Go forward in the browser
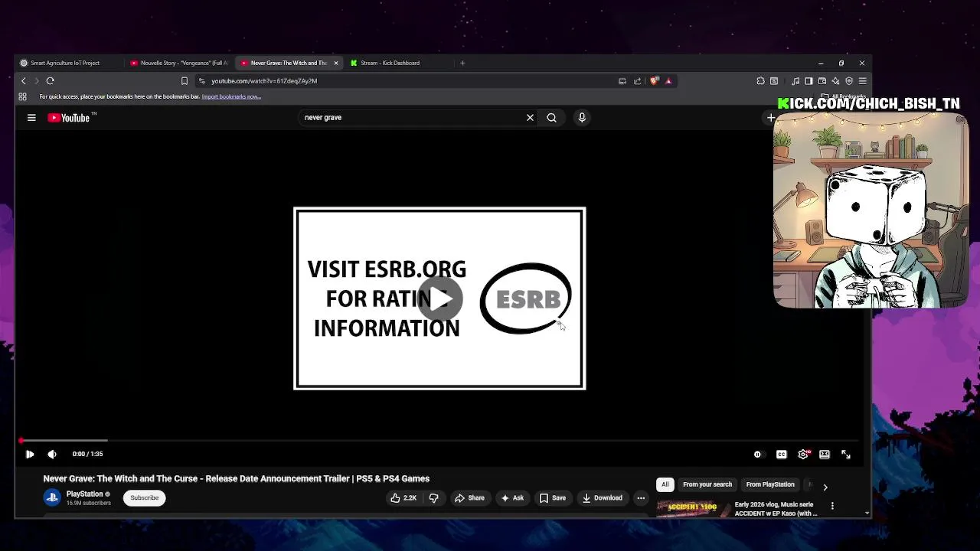 [x=36, y=81]
